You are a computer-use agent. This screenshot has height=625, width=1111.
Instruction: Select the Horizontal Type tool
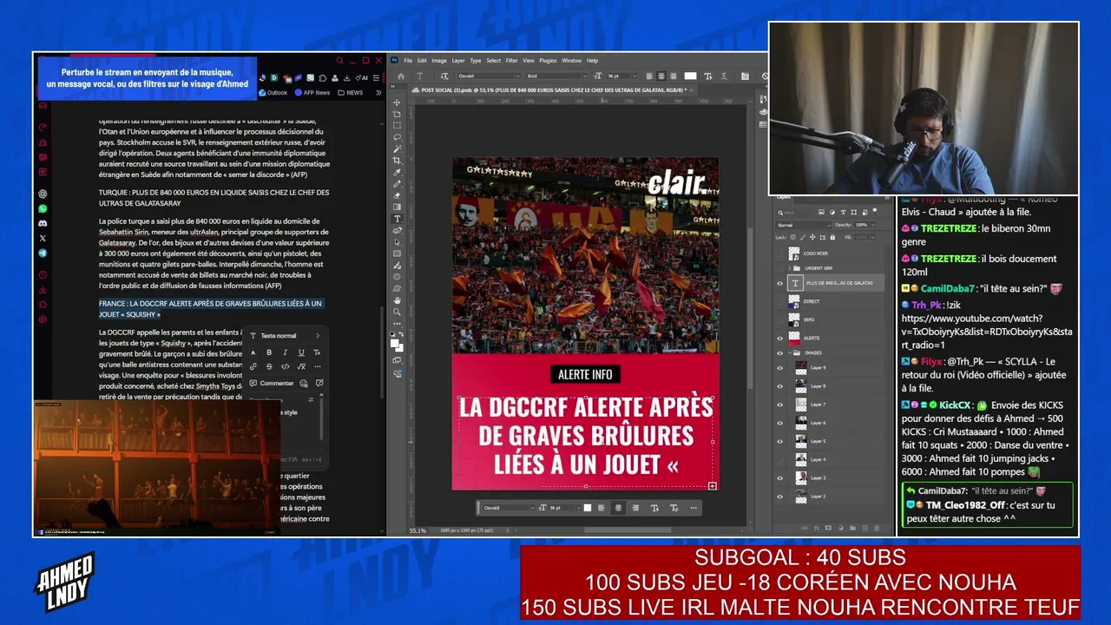[398, 219]
